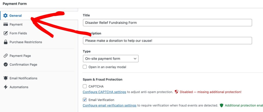Click the Title input field
263x112 pixels.
[x=167, y=23]
